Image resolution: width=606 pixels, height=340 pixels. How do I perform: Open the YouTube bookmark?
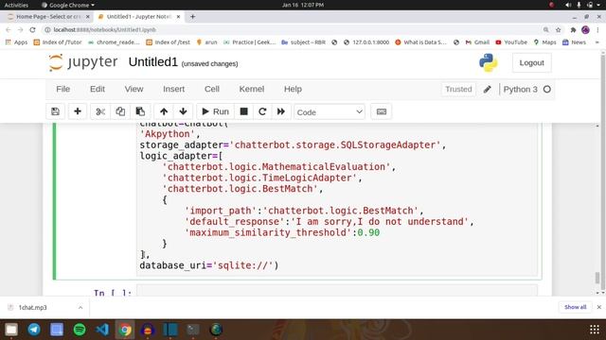point(511,42)
